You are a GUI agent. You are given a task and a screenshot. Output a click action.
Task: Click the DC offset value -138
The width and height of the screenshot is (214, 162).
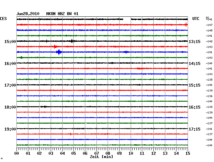pyautogui.click(x=209, y=107)
